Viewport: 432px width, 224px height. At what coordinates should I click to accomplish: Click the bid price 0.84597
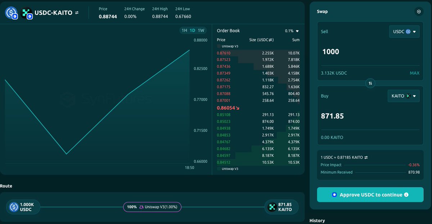[x=224, y=155]
